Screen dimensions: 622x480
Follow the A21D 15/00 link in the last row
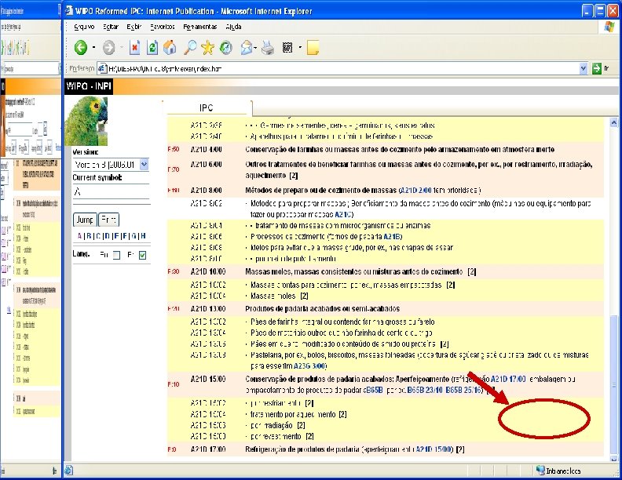[x=434, y=449]
